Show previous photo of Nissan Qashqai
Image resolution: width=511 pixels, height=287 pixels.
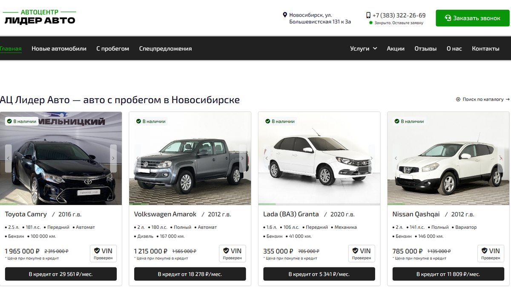396,158
